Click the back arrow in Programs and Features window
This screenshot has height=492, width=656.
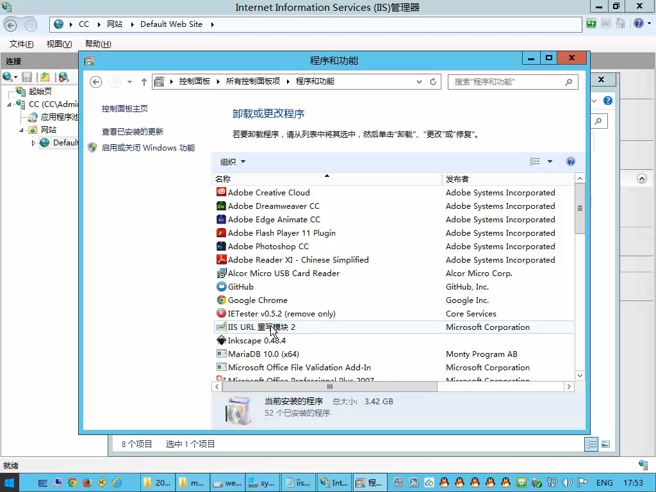96,82
